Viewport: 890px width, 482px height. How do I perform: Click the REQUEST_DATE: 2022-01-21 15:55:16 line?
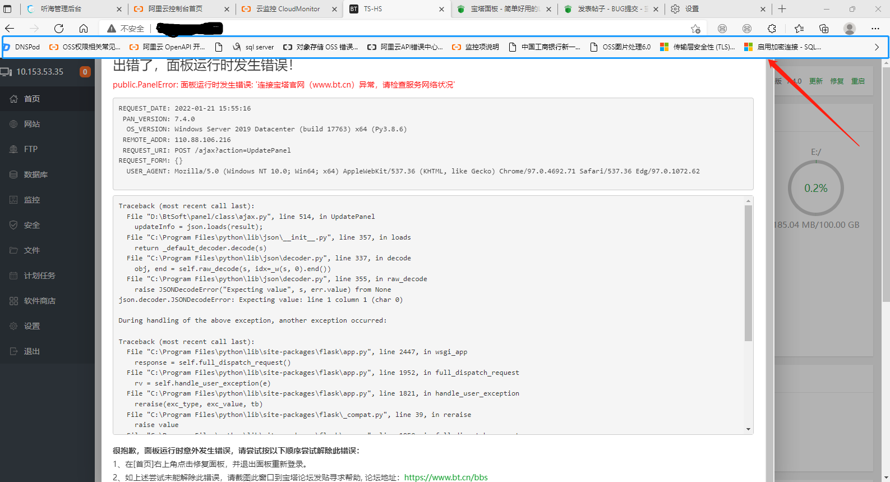[x=185, y=108]
